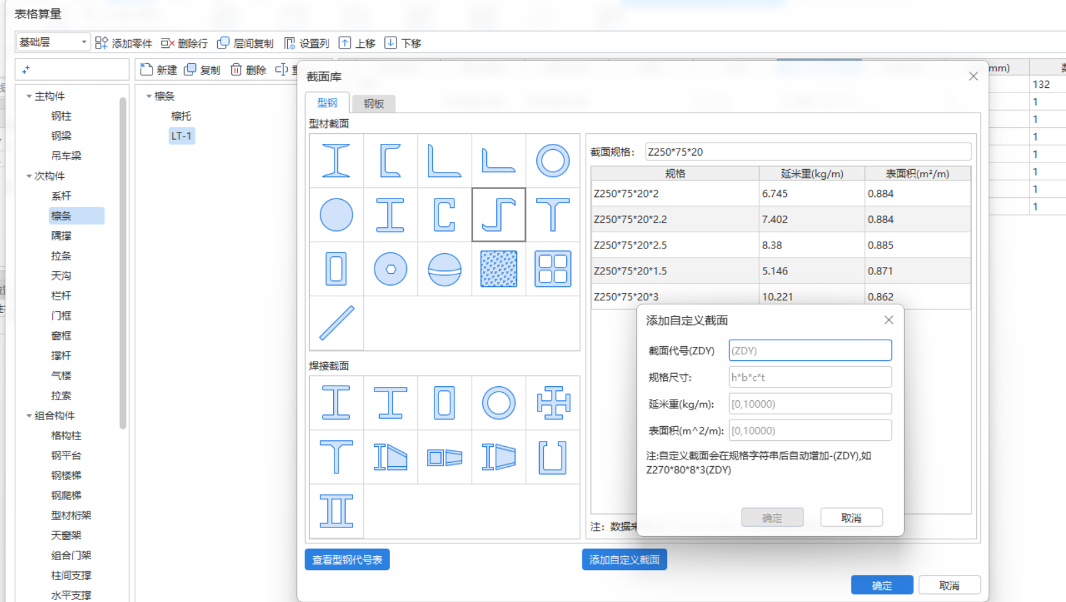Open the 基础层 floor dropdown
Viewport: 1066px width, 602px height.
click(53, 42)
